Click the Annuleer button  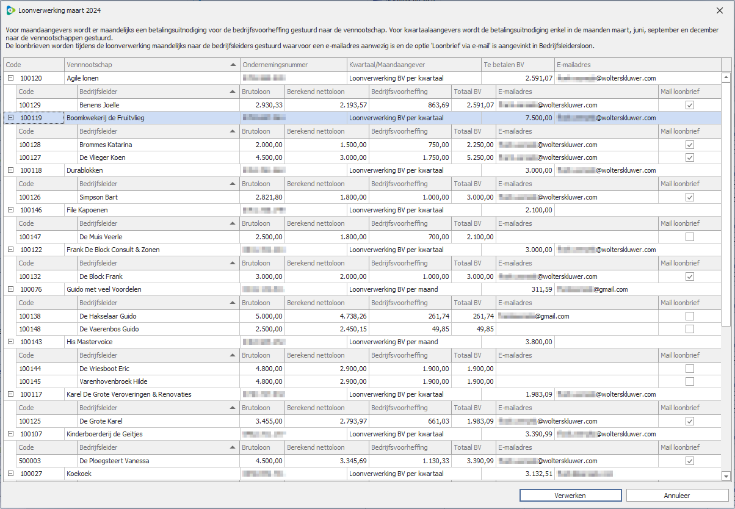coord(677,496)
